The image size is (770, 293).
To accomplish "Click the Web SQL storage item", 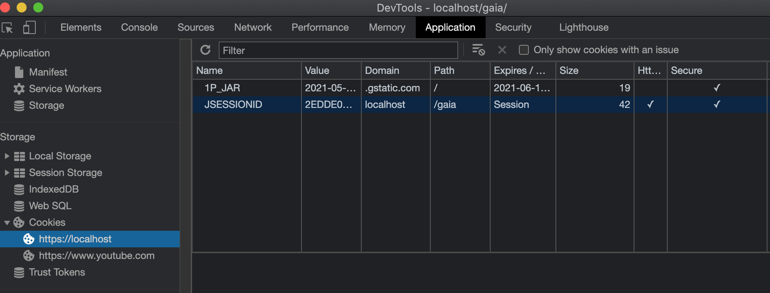I will point(50,206).
